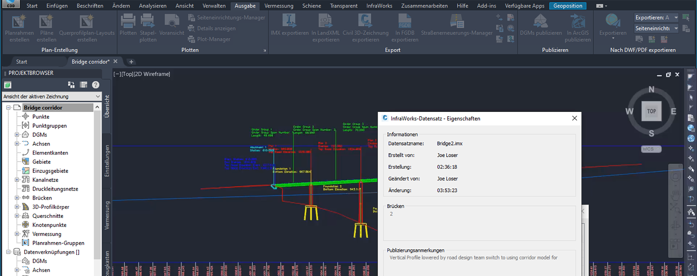Click the Projektbrowser tree scroll-up arrow
697x276 pixels.
(x=97, y=107)
